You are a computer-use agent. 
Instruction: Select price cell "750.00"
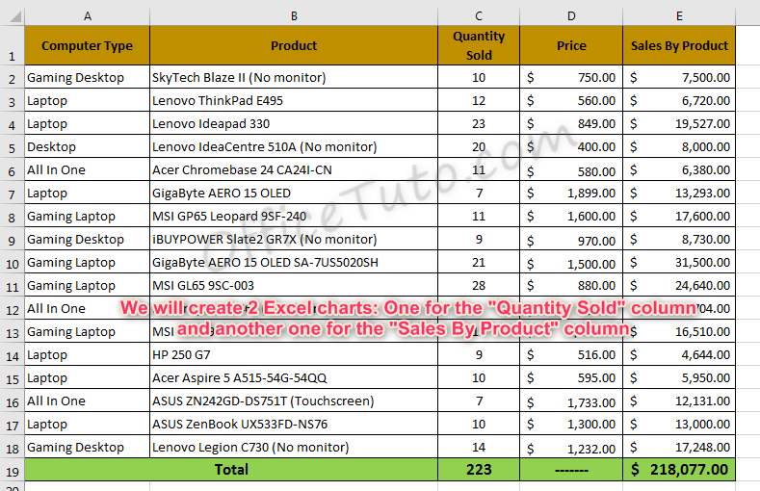[571, 77]
